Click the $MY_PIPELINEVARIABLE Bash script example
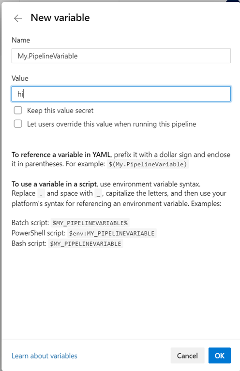 (x=86, y=243)
